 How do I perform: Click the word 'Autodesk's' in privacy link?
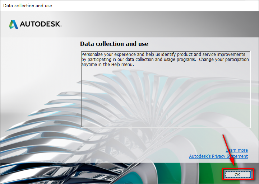pos(200,156)
